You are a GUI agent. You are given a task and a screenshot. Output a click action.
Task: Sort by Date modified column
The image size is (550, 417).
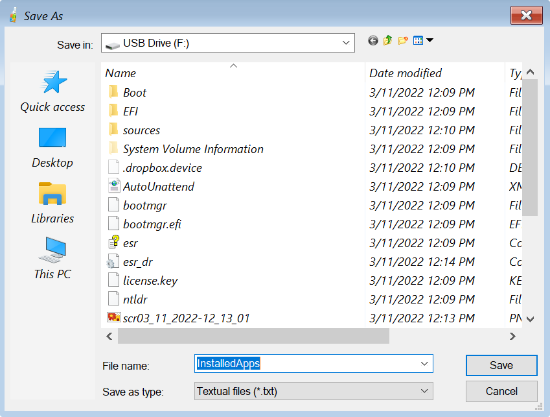point(406,73)
